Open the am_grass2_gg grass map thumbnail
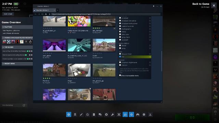219x123 pixels. click(104, 70)
